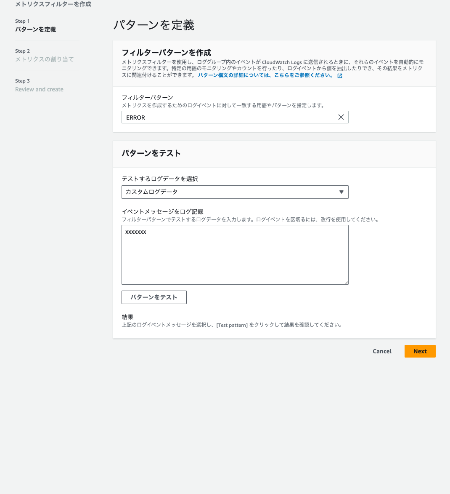
Task: Select Step 3 Review and create in the sidebar
Action: click(40, 89)
